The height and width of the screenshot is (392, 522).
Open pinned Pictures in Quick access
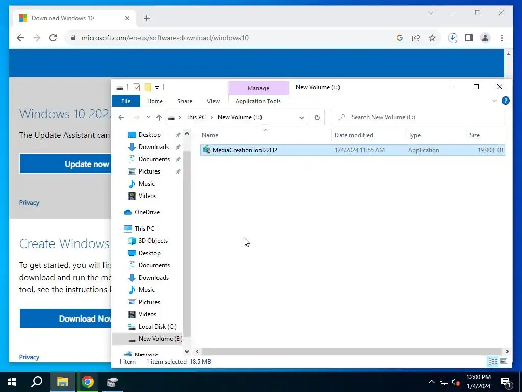tap(149, 171)
